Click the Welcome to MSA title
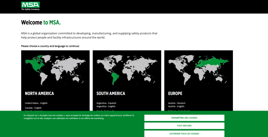 (41, 22)
